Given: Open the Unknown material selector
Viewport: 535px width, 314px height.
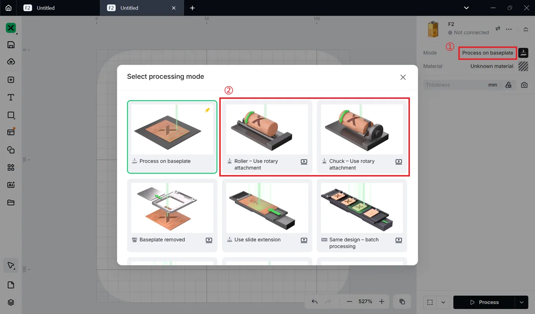Looking at the screenshot, I should [x=492, y=66].
